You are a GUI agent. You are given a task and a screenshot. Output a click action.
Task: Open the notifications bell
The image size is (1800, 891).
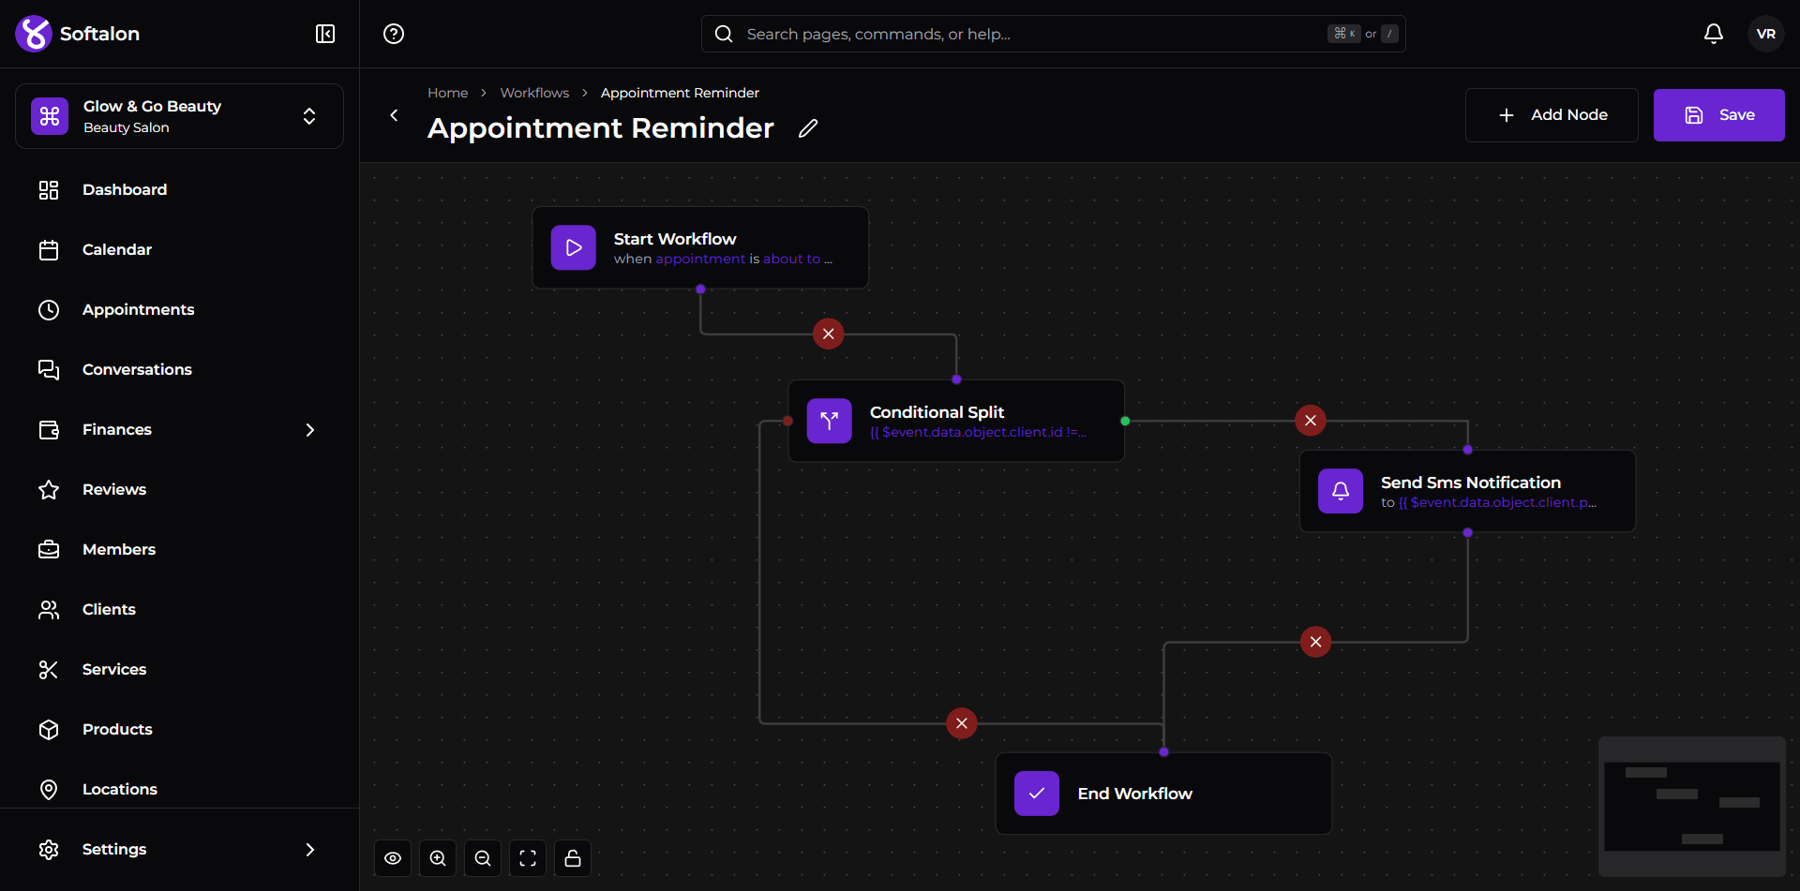coord(1714,34)
